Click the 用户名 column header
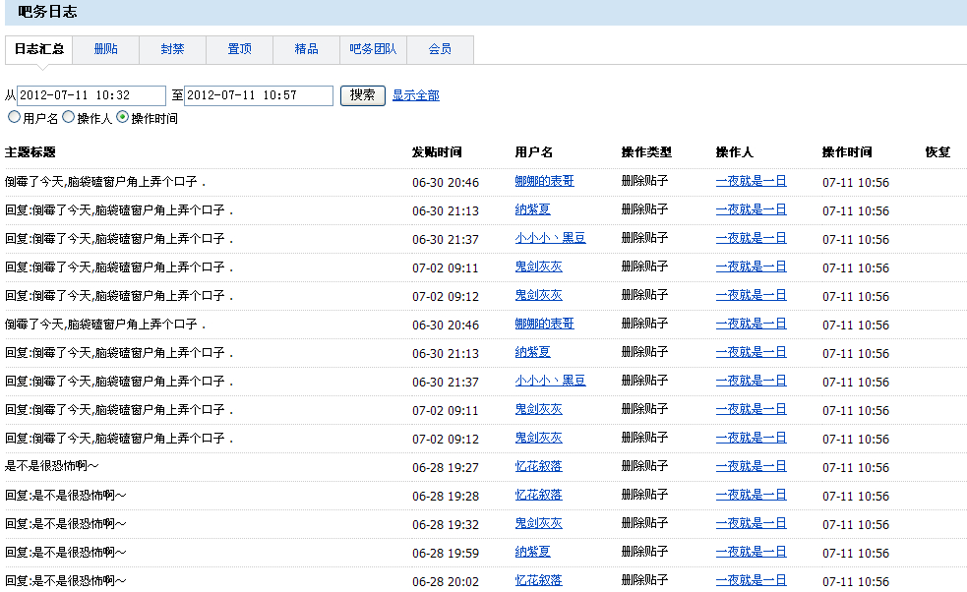The height and width of the screenshot is (592, 967). 533,152
